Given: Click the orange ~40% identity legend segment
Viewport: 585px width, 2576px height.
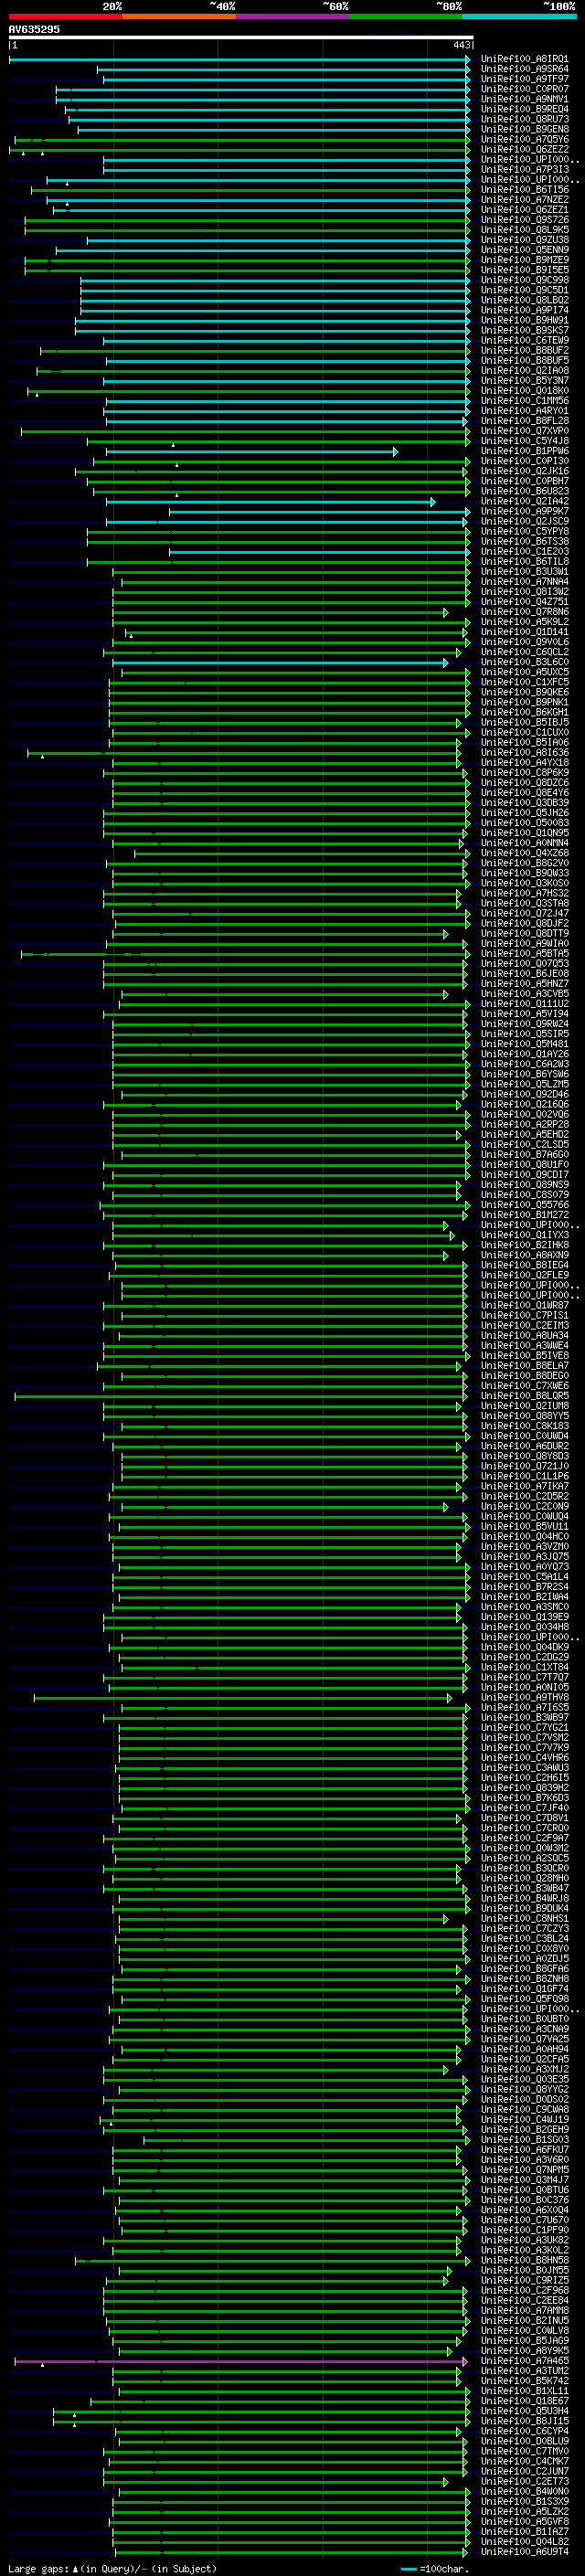Looking at the screenshot, I should pyautogui.click(x=179, y=16).
